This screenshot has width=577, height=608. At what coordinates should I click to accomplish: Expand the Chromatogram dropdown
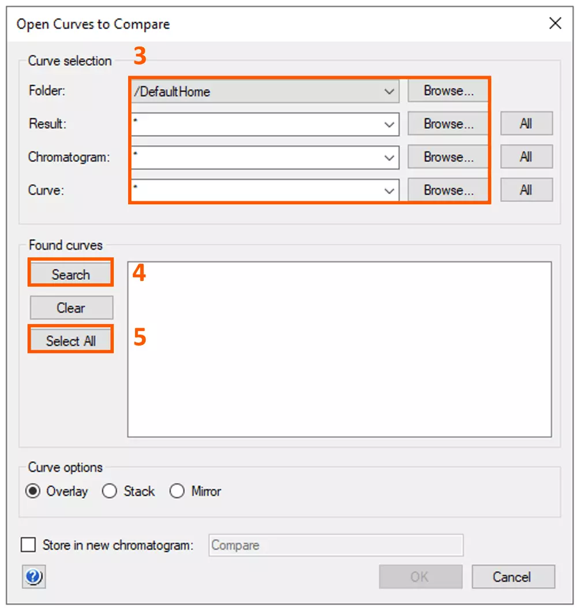389,157
